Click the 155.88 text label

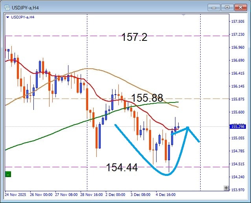pos(147,98)
